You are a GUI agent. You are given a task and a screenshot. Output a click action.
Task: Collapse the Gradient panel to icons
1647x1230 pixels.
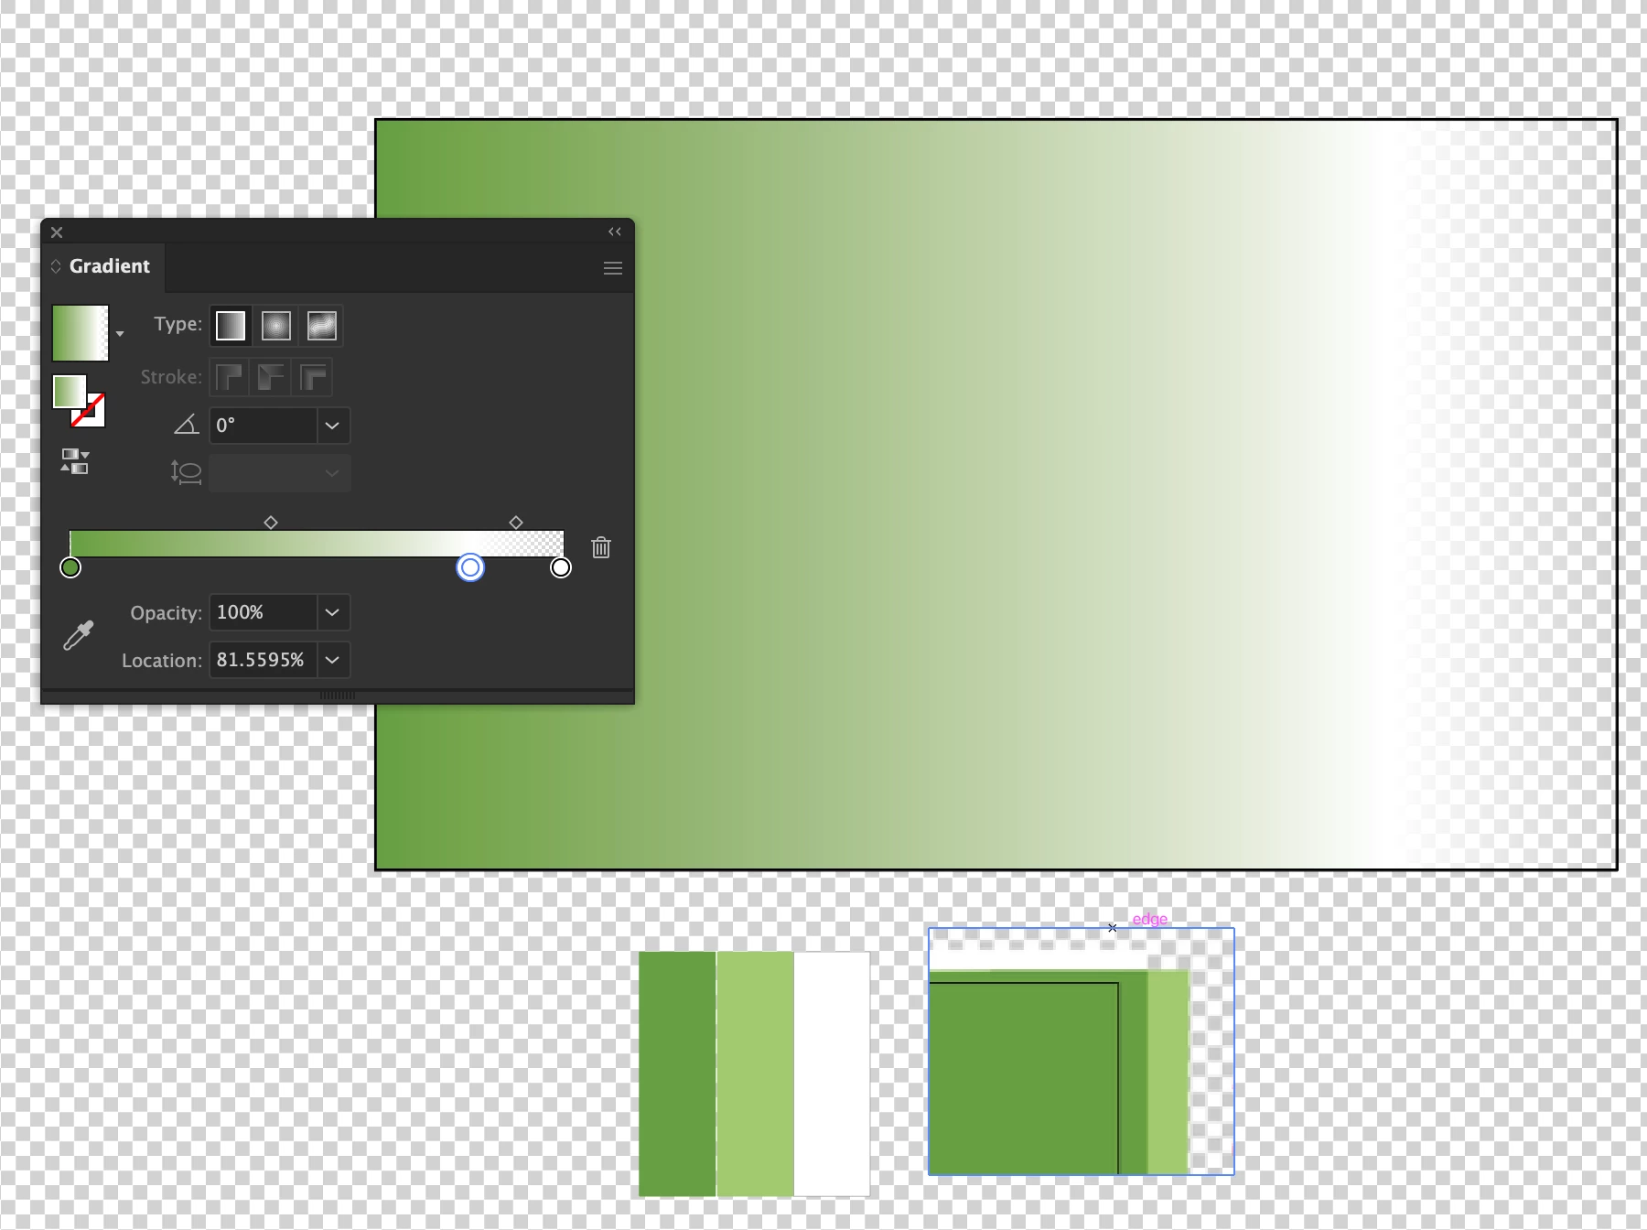(615, 232)
